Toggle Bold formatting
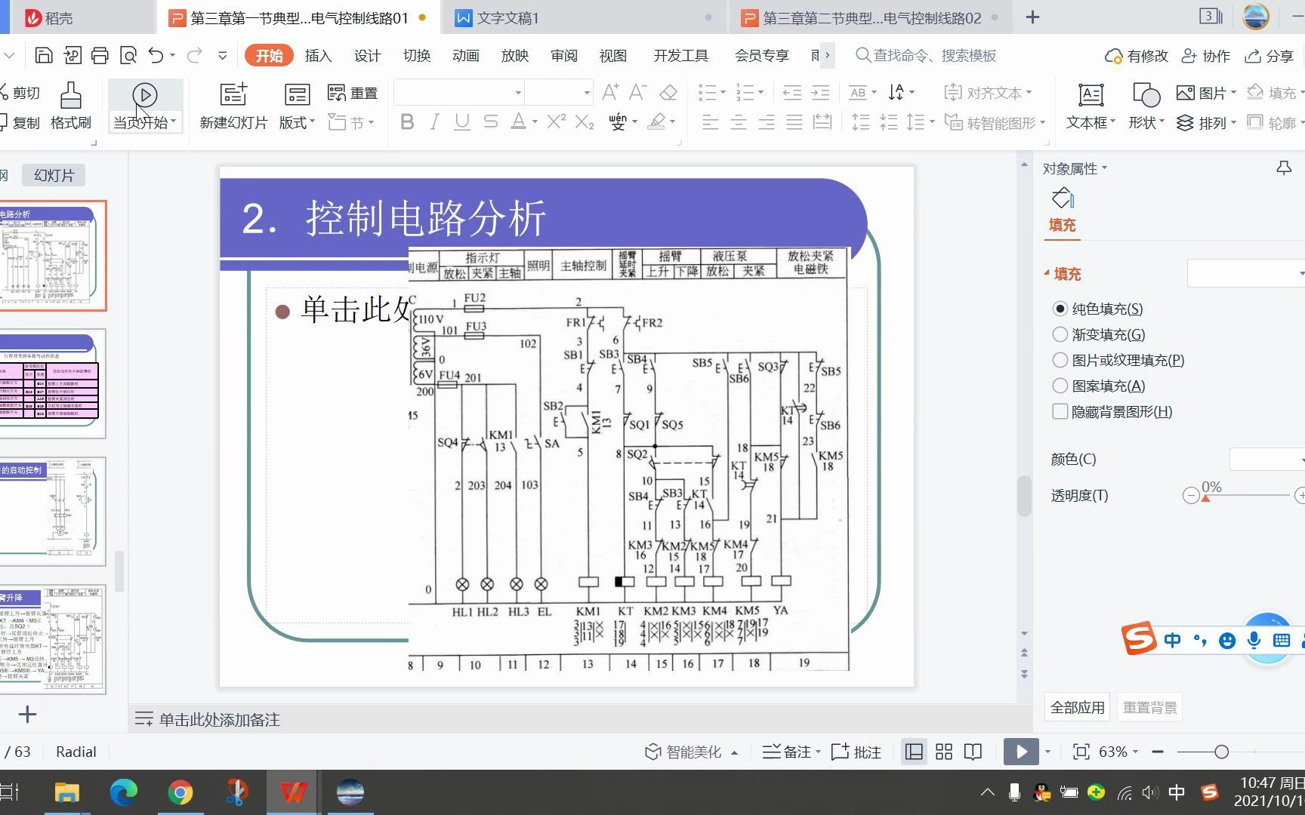The image size is (1305, 815). pos(407,121)
